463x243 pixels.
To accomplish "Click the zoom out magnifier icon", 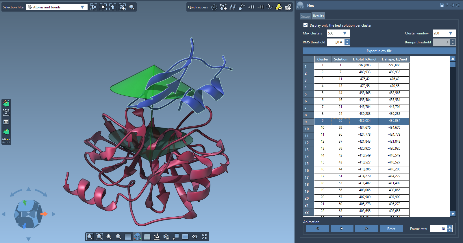I will [x=118, y=237].
